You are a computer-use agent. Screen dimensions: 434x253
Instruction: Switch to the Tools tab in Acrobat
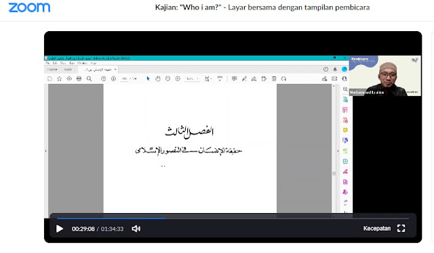[68, 70]
